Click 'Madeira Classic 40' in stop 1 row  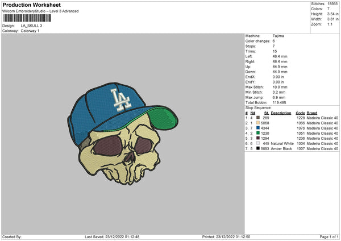click(322, 118)
